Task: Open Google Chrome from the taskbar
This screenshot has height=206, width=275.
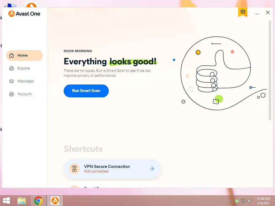Action: (38, 201)
